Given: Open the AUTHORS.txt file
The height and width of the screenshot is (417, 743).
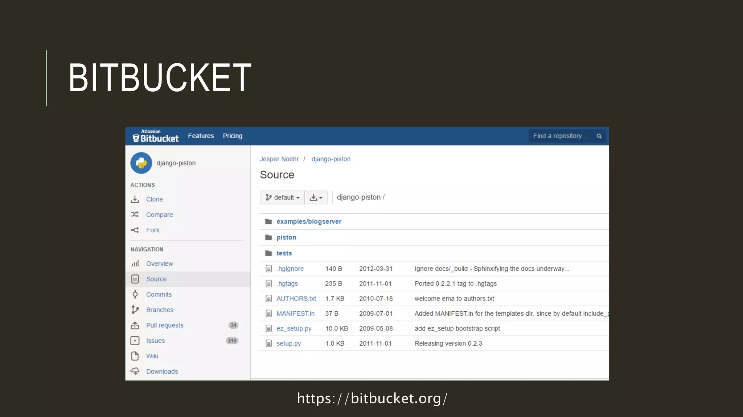Looking at the screenshot, I should click(x=296, y=299).
